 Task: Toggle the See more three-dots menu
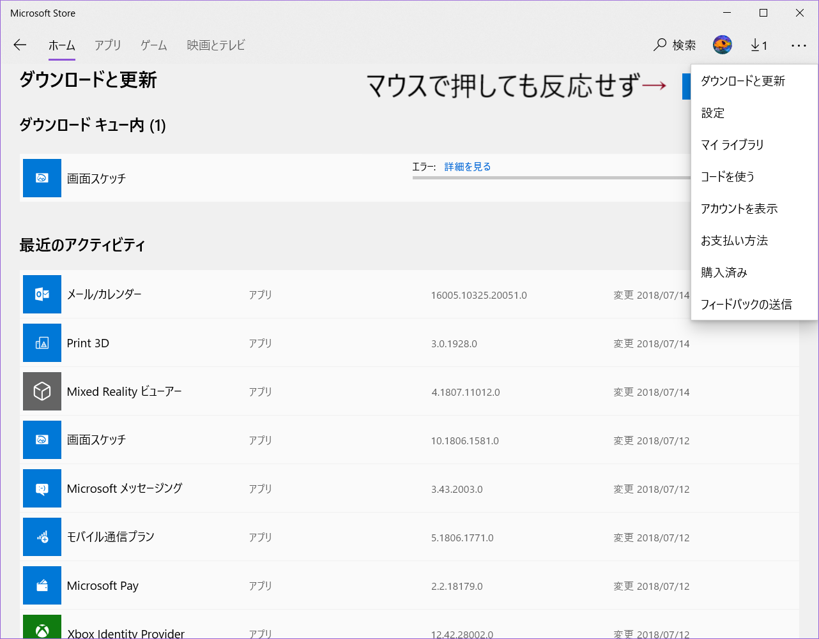coord(799,45)
